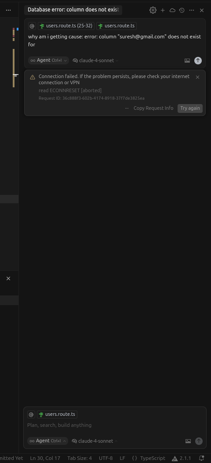Click Try again button

click(190, 108)
